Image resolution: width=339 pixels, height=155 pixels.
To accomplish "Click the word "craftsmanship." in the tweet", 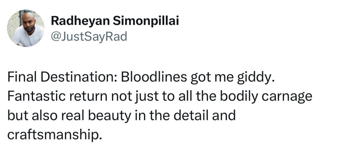I will tap(54, 135).
